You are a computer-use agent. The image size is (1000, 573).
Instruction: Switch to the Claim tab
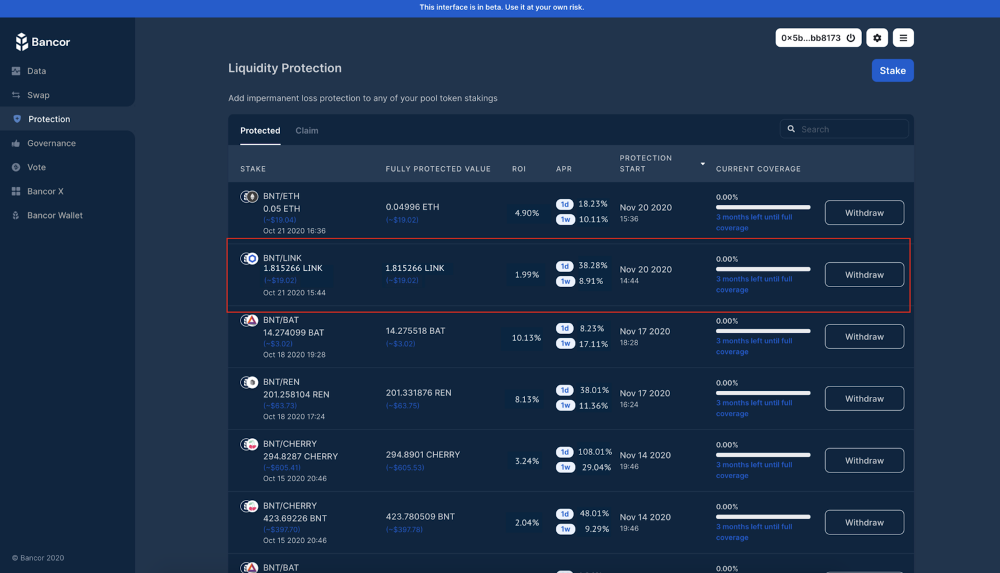(306, 130)
